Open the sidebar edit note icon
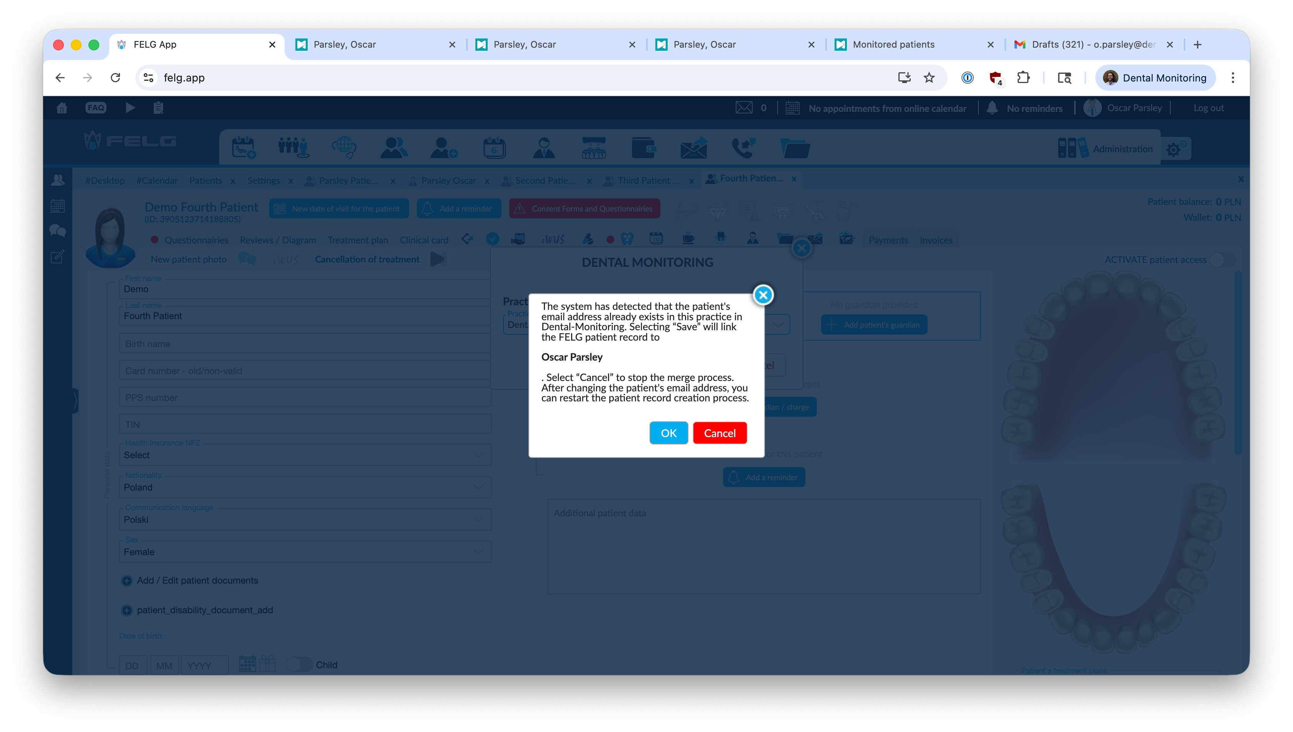Screen dimensions: 1293x732 pyautogui.click(x=57, y=257)
